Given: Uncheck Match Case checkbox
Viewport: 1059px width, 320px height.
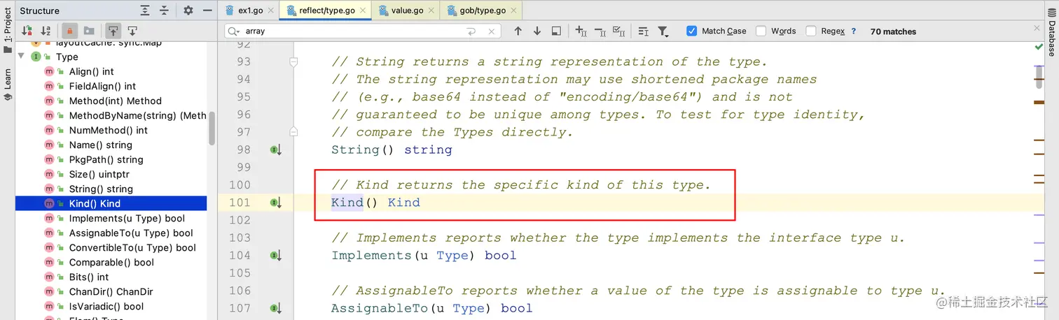Looking at the screenshot, I should click(692, 31).
